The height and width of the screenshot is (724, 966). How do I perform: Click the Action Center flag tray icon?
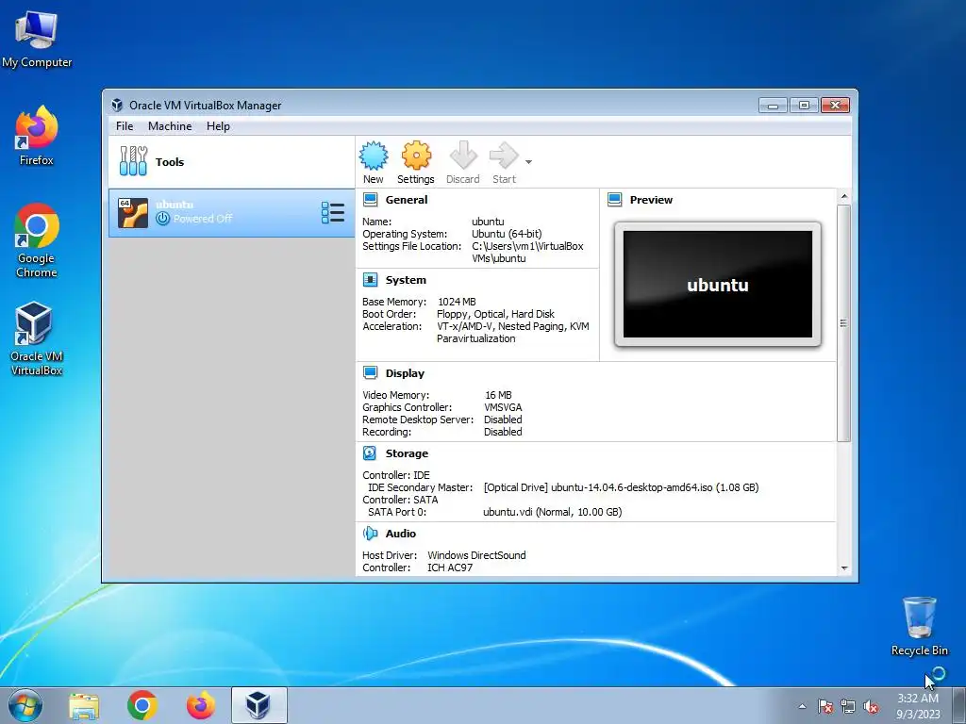click(825, 706)
